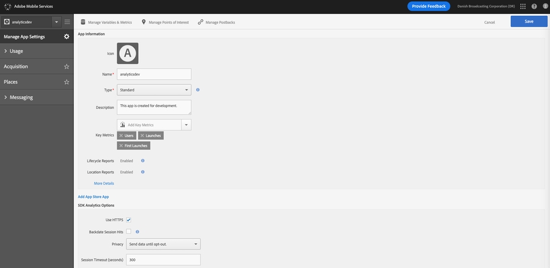550x268 pixels.
Task: Open the hamburger menu beside the app selector
Action: coord(67,22)
